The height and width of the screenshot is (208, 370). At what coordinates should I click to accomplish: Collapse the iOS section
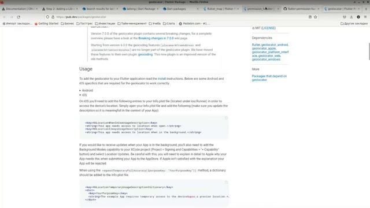[x=83, y=95]
